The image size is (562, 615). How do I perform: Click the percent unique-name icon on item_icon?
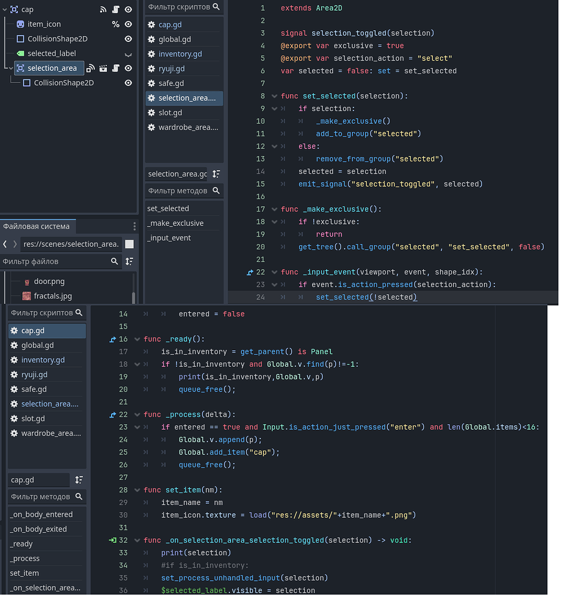tap(115, 24)
